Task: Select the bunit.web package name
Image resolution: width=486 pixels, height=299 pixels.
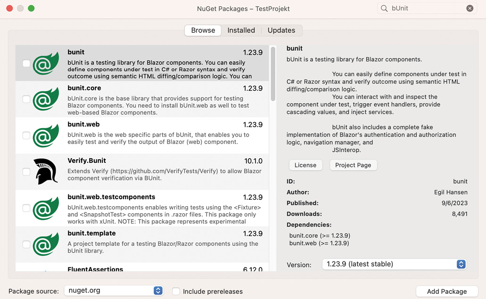Action: click(84, 124)
